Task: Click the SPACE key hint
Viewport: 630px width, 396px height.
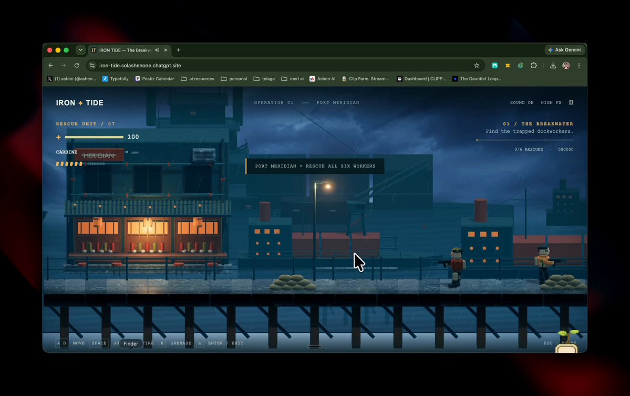Action: [x=99, y=343]
